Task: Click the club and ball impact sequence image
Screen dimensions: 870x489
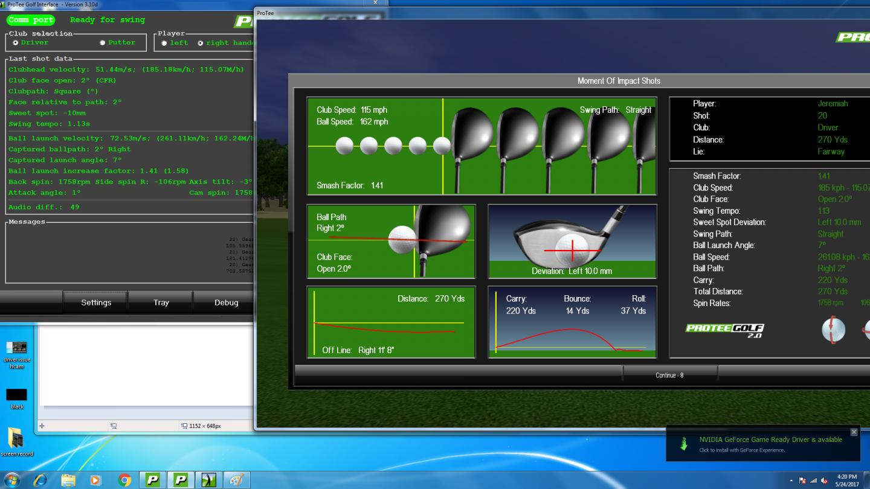Action: click(x=482, y=146)
